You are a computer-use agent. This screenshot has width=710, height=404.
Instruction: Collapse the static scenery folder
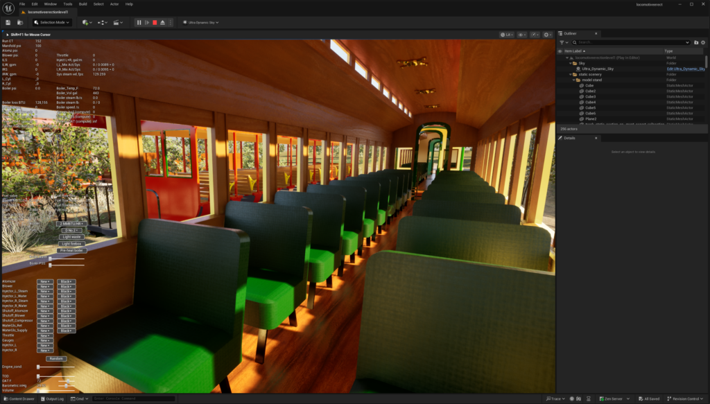(x=570, y=74)
